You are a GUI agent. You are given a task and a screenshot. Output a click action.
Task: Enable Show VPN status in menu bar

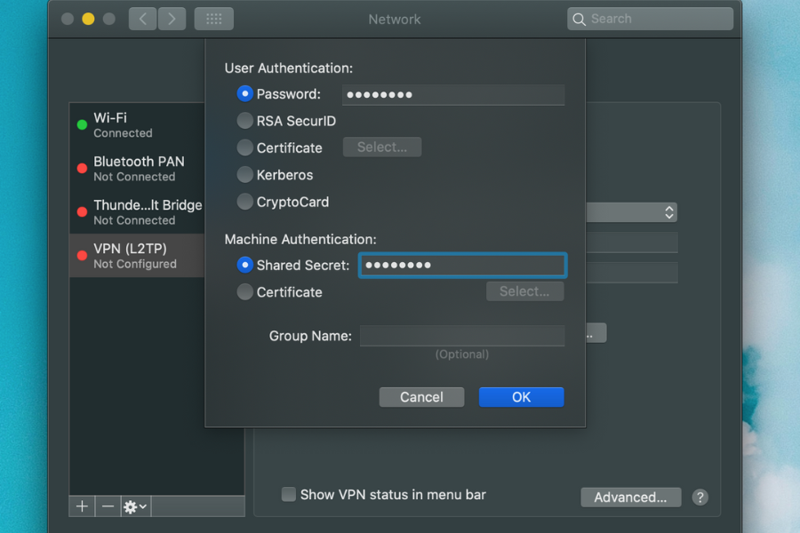tap(289, 495)
